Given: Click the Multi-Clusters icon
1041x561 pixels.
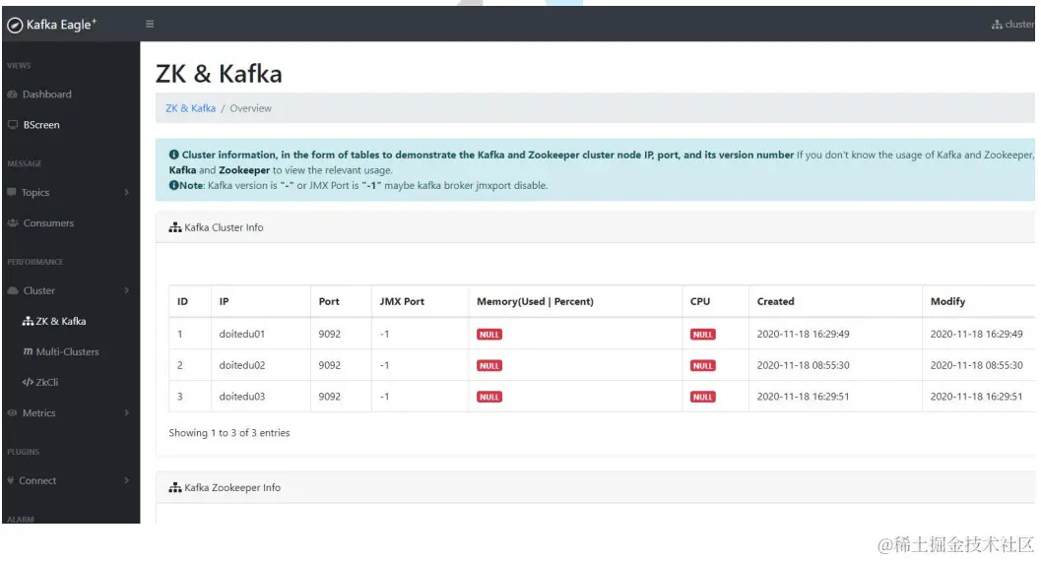Looking at the screenshot, I should [x=28, y=351].
